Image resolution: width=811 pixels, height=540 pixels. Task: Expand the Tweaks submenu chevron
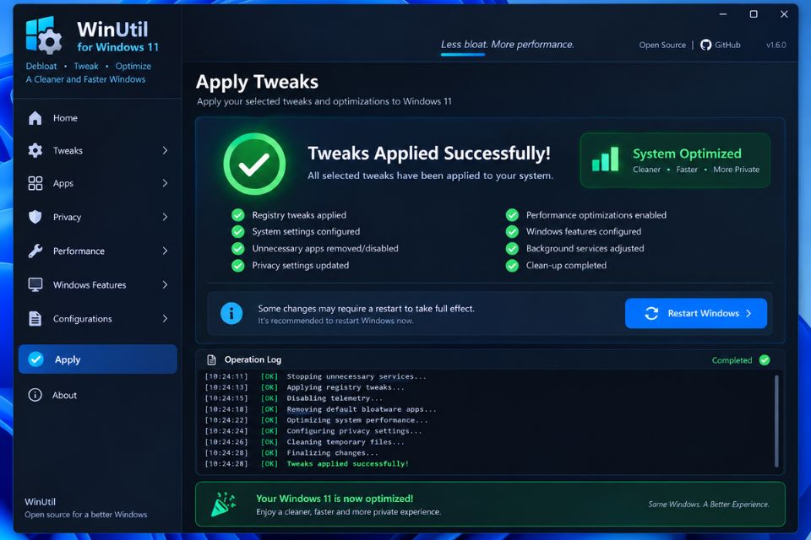click(x=165, y=150)
